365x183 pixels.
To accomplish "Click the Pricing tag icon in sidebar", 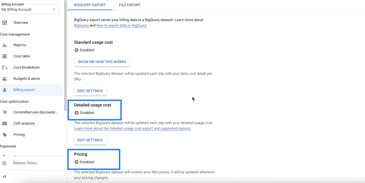I will click(4, 135).
